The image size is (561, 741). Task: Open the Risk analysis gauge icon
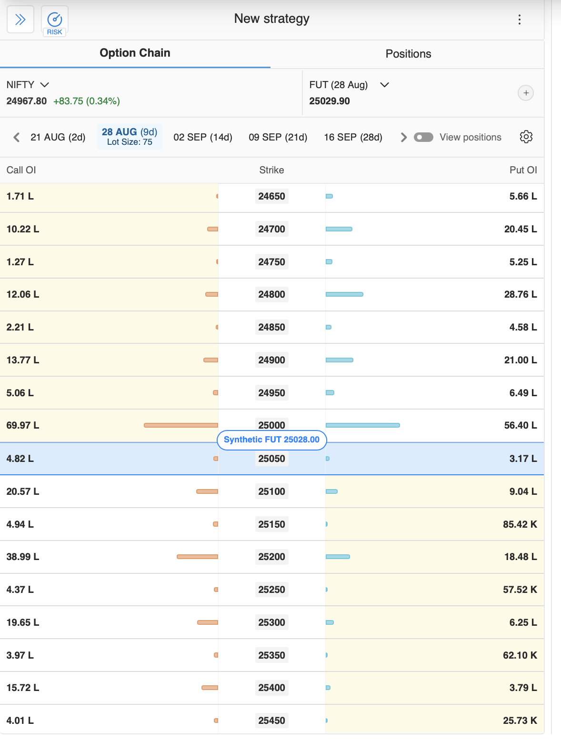[55, 21]
